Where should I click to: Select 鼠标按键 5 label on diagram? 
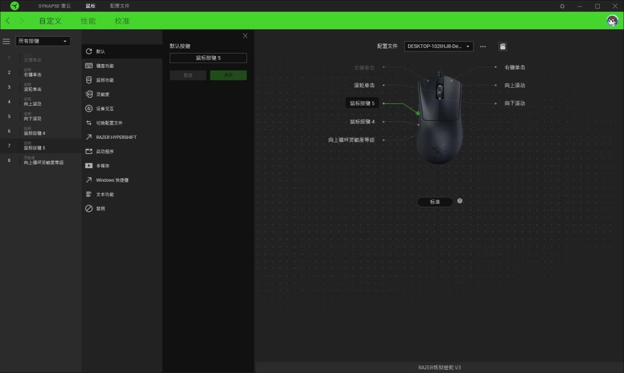[x=362, y=103]
